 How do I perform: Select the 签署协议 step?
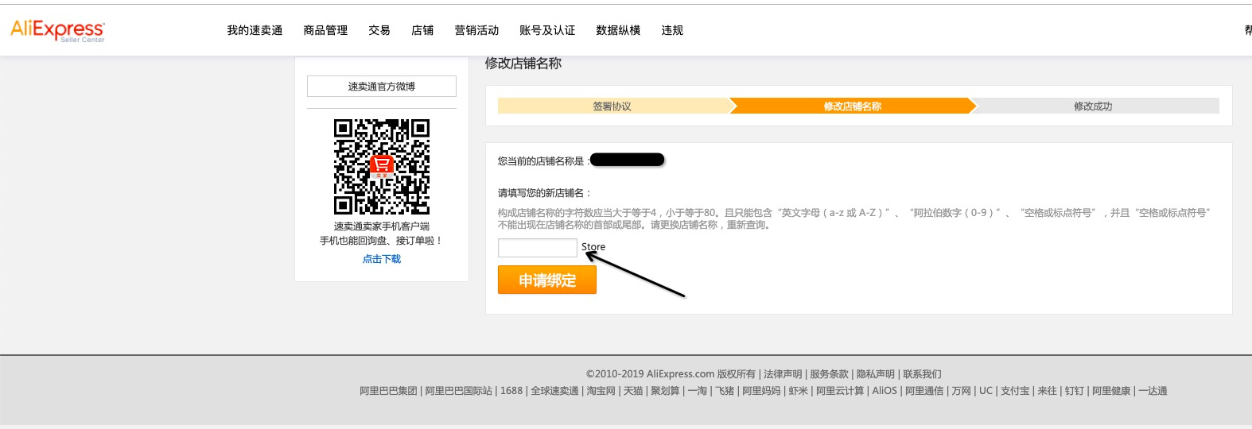612,106
